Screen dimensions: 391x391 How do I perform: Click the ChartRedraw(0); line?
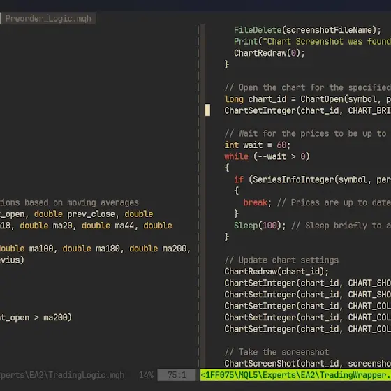270,53
